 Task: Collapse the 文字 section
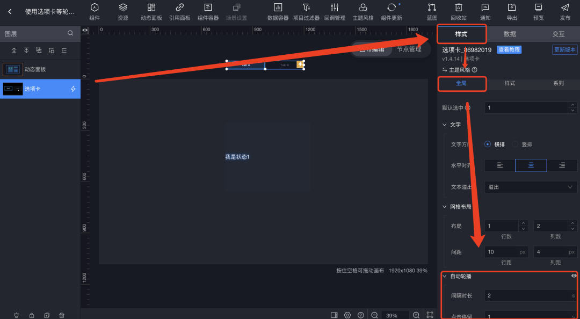(445, 125)
